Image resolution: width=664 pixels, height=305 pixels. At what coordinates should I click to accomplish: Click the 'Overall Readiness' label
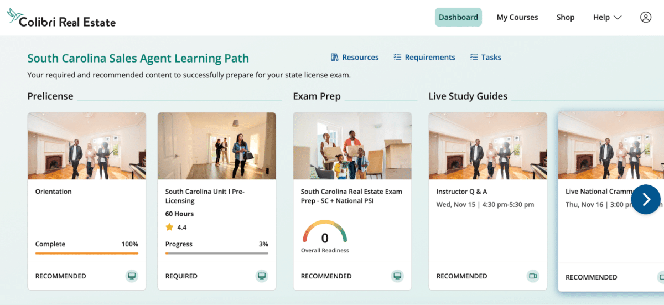point(325,251)
